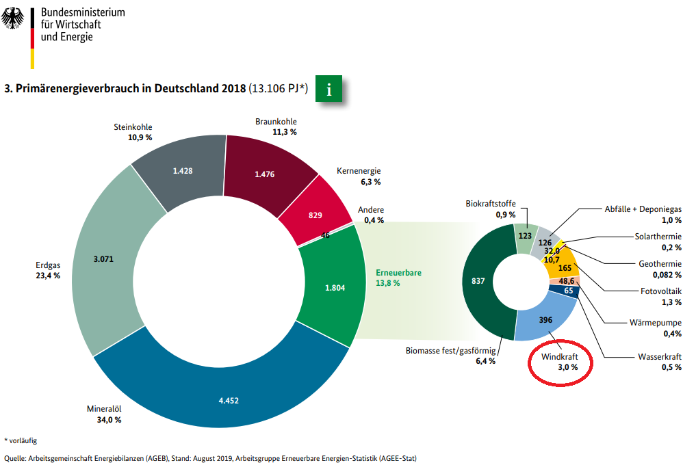696x465 pixels.
Task: Select the dark blue Wasserkraft segment showing 65
Action: (570, 291)
